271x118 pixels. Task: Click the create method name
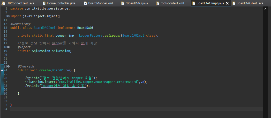tap(44, 70)
